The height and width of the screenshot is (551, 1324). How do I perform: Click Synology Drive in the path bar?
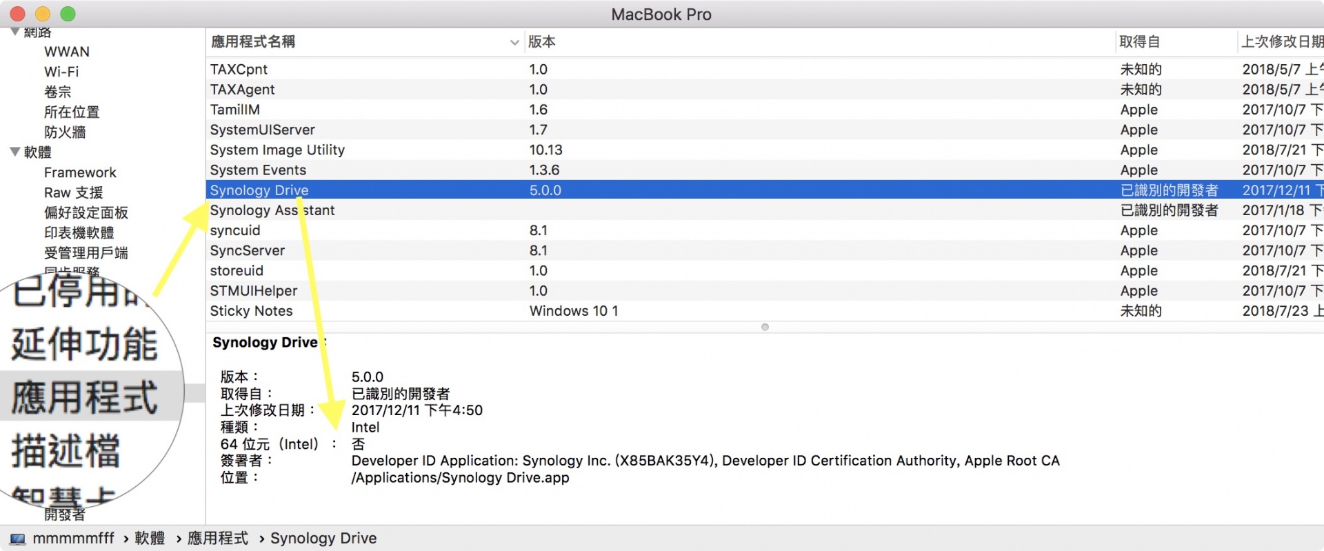tap(323, 539)
